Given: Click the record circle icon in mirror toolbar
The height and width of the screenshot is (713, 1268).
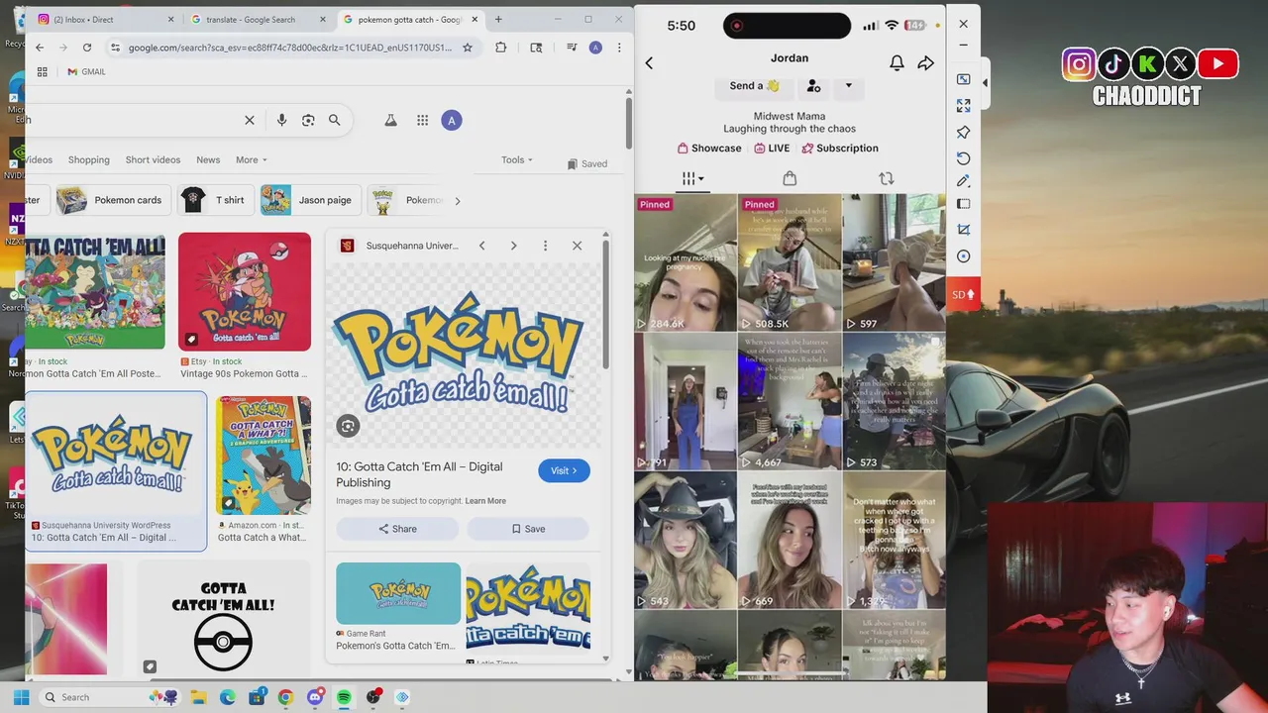Looking at the screenshot, I should (x=963, y=256).
